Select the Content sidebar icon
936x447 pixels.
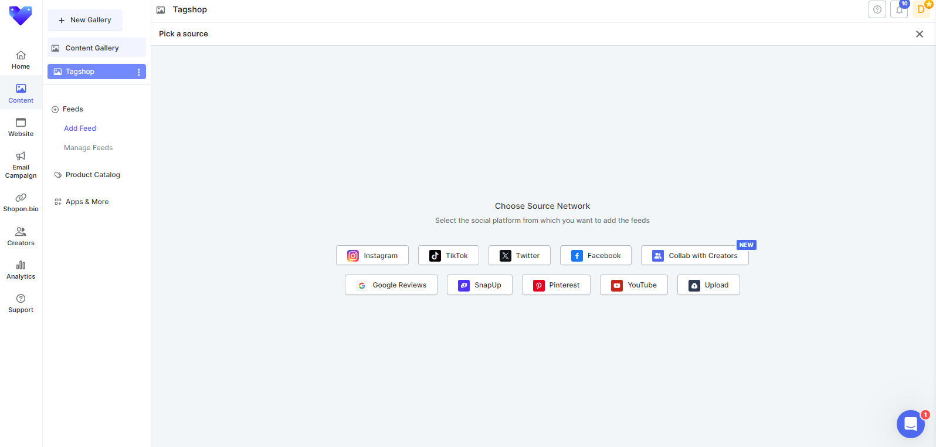[x=21, y=89]
